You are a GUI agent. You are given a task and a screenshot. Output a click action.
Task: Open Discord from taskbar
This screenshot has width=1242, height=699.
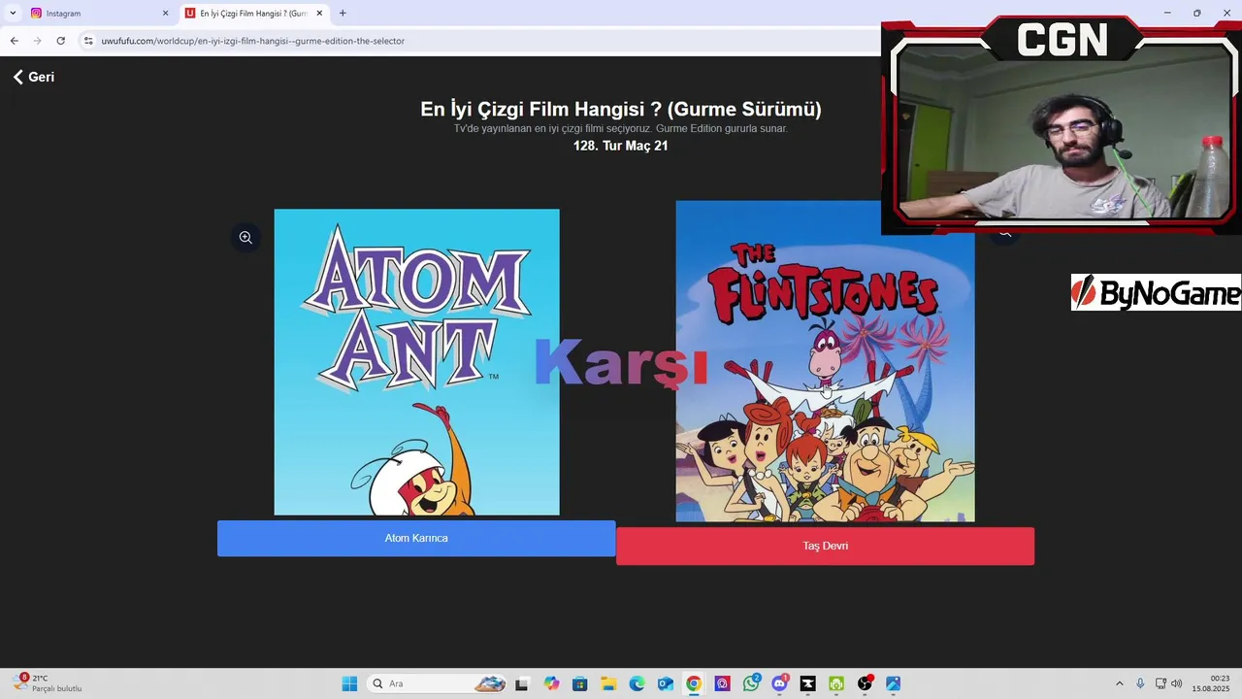point(779,683)
